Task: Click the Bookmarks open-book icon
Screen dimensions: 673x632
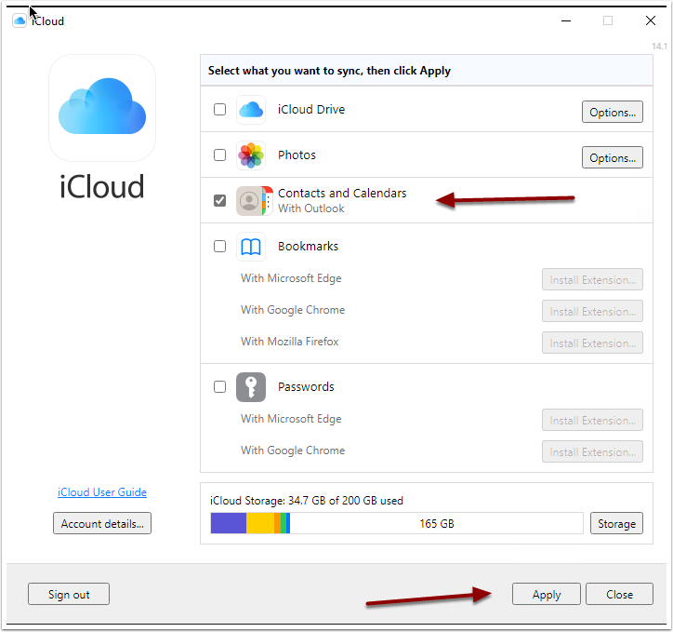Action: click(x=251, y=247)
